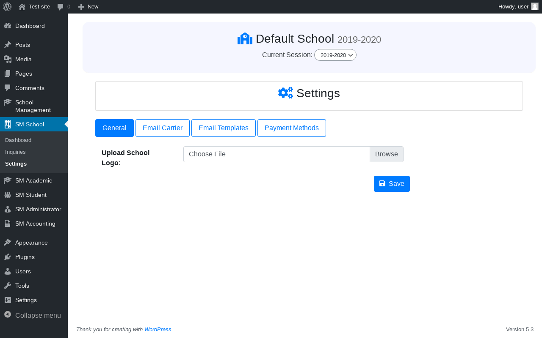The image size is (542, 338).
Task: Follow the WordPress footer link
Action: [x=158, y=330]
